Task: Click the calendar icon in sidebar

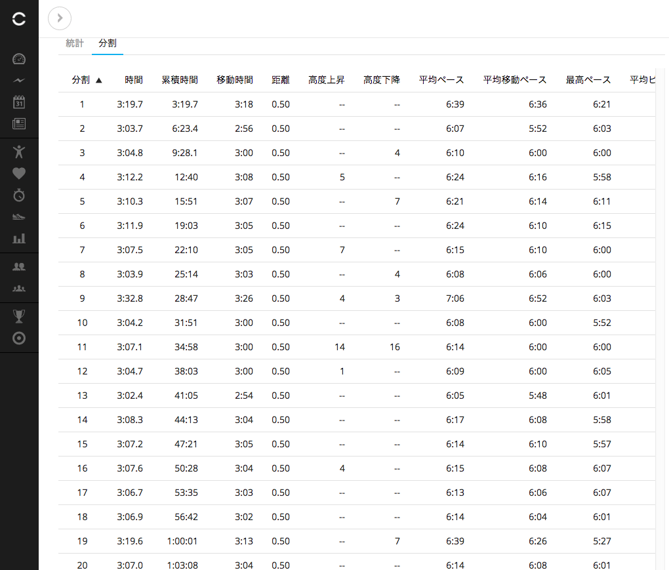Action: tap(19, 102)
